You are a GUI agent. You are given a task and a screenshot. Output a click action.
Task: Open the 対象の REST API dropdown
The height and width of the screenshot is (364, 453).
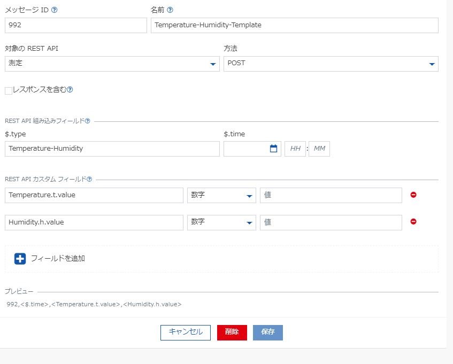coord(112,64)
